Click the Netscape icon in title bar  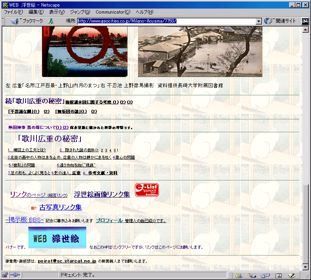tap(5, 5)
